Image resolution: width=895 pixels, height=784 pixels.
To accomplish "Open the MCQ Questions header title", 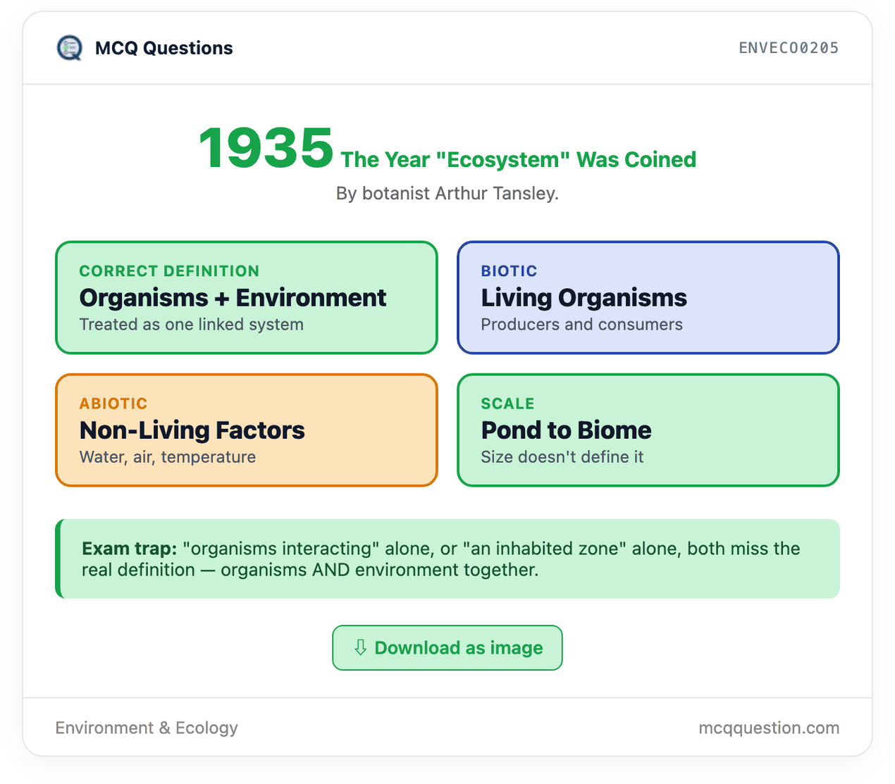I will pyautogui.click(x=164, y=48).
